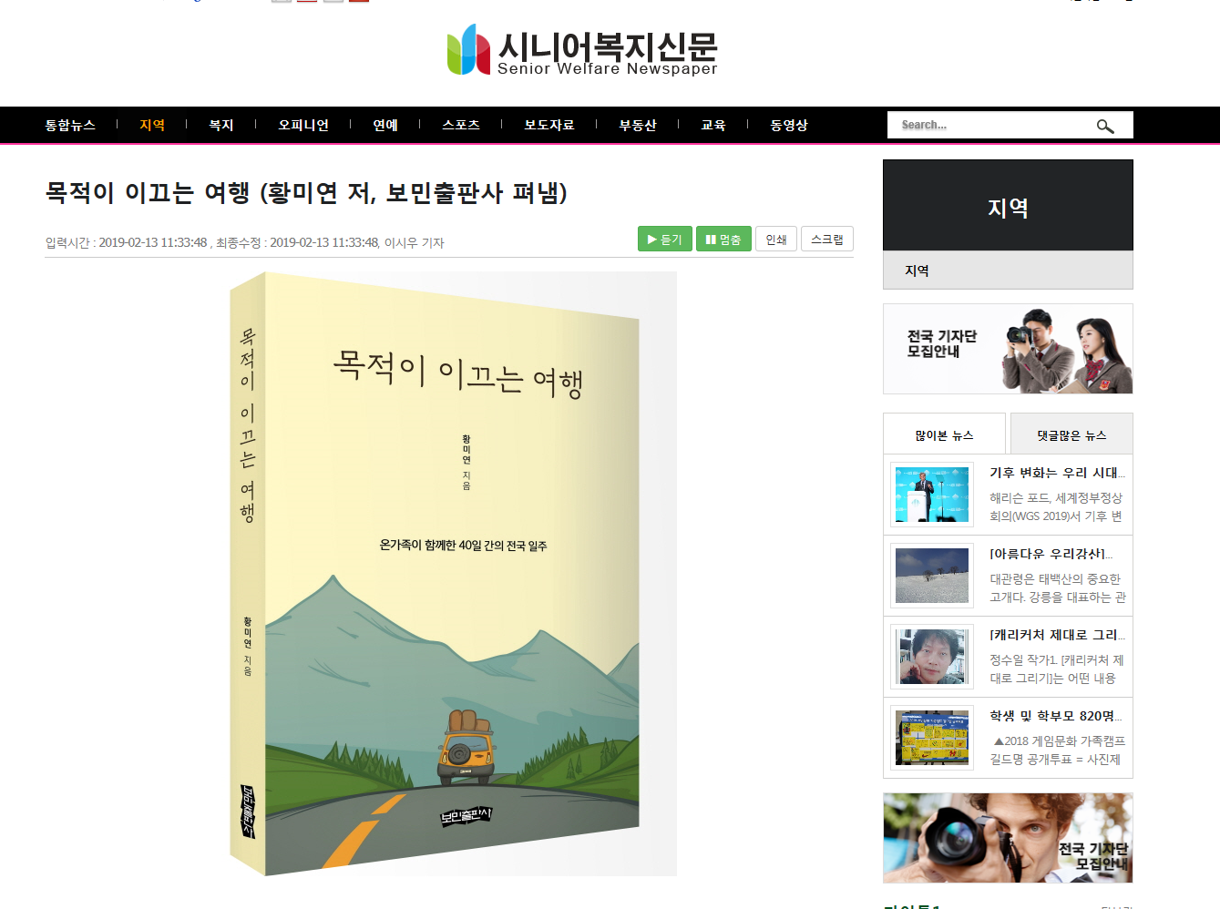
Task: Click the search magnifier icon
Action: 1104,126
